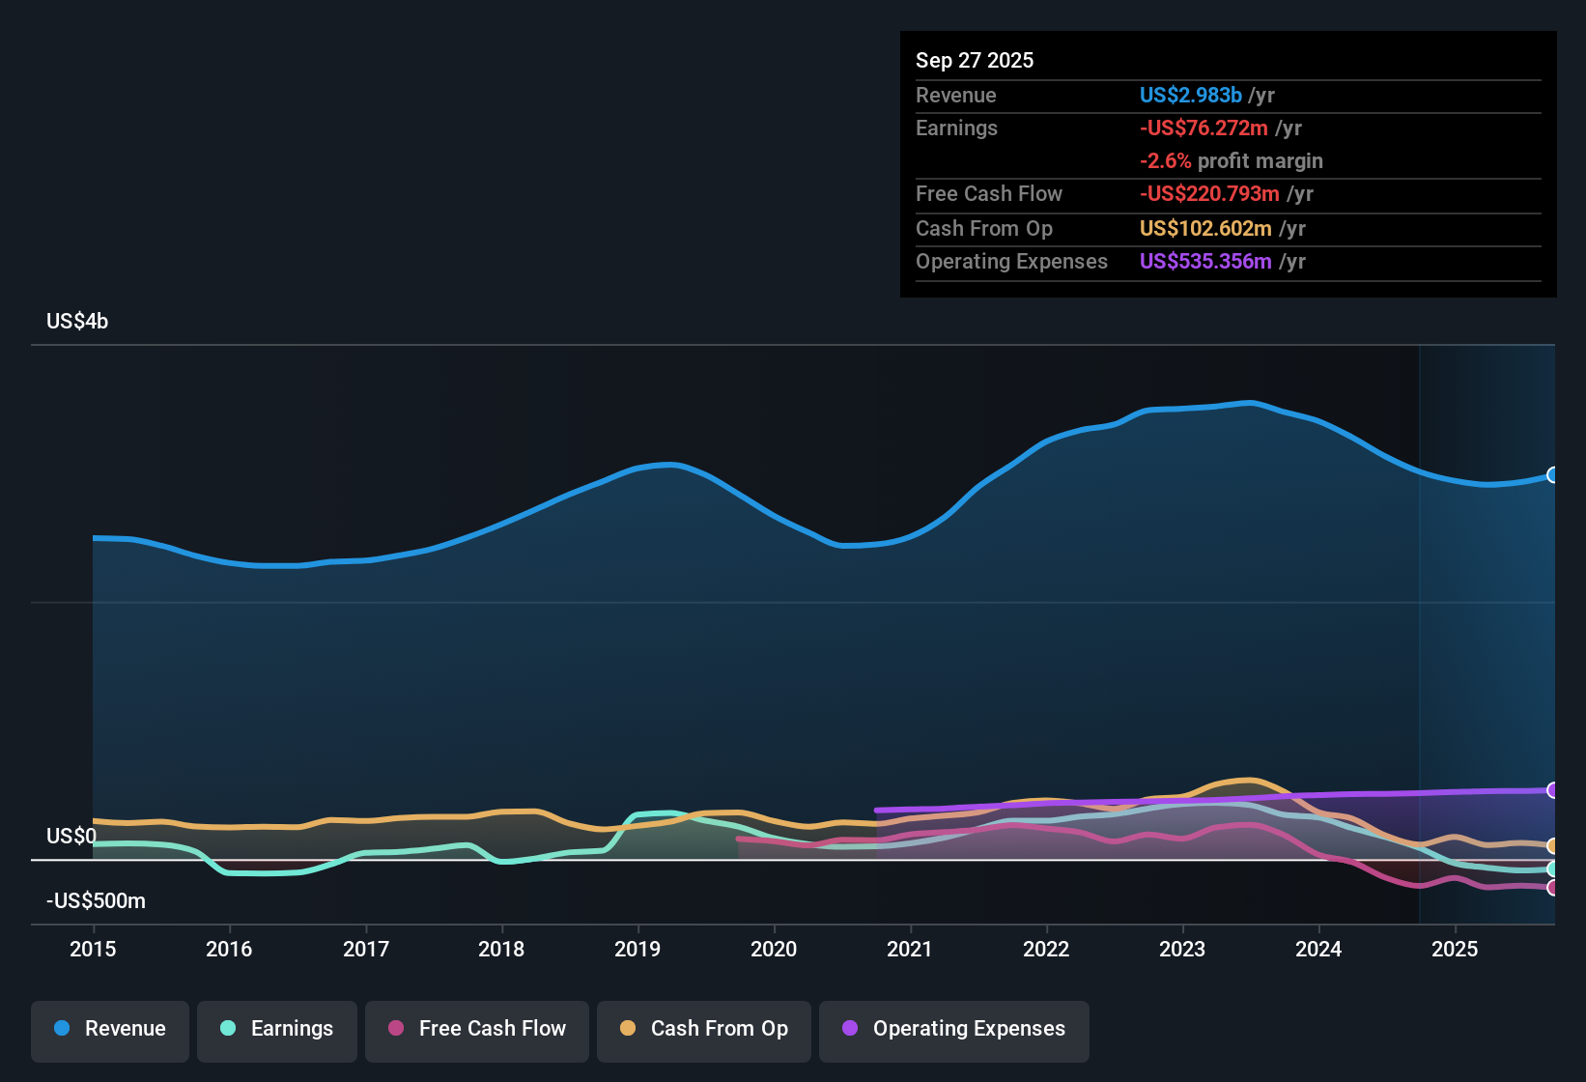
Task: Click the orange Cash From Op legend dot
Action: point(628,1029)
